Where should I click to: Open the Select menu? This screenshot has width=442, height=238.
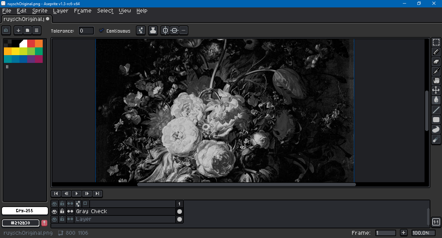point(105,11)
